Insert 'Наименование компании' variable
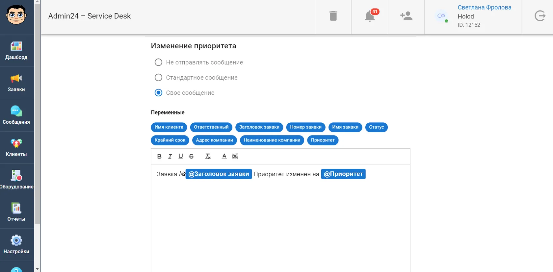This screenshot has width=553, height=272. tap(272, 140)
